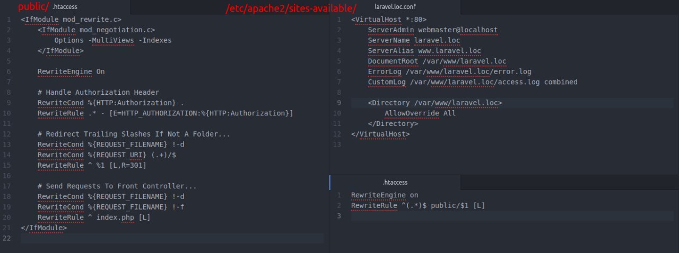Viewport: 679px width, 253px height.
Task: Click 'ServerAdmin webmaster@localhost' line
Action: point(433,30)
